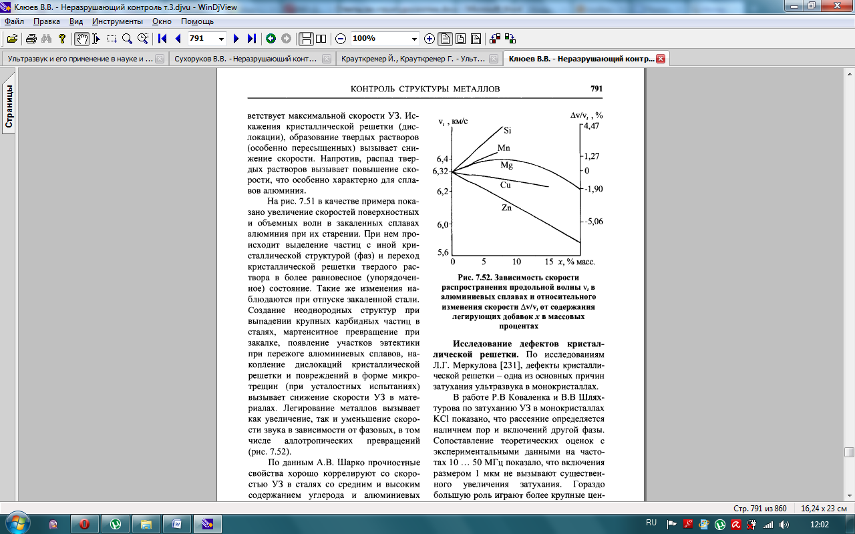Close the Крауткремер tab
The image size is (855, 534).
point(493,59)
